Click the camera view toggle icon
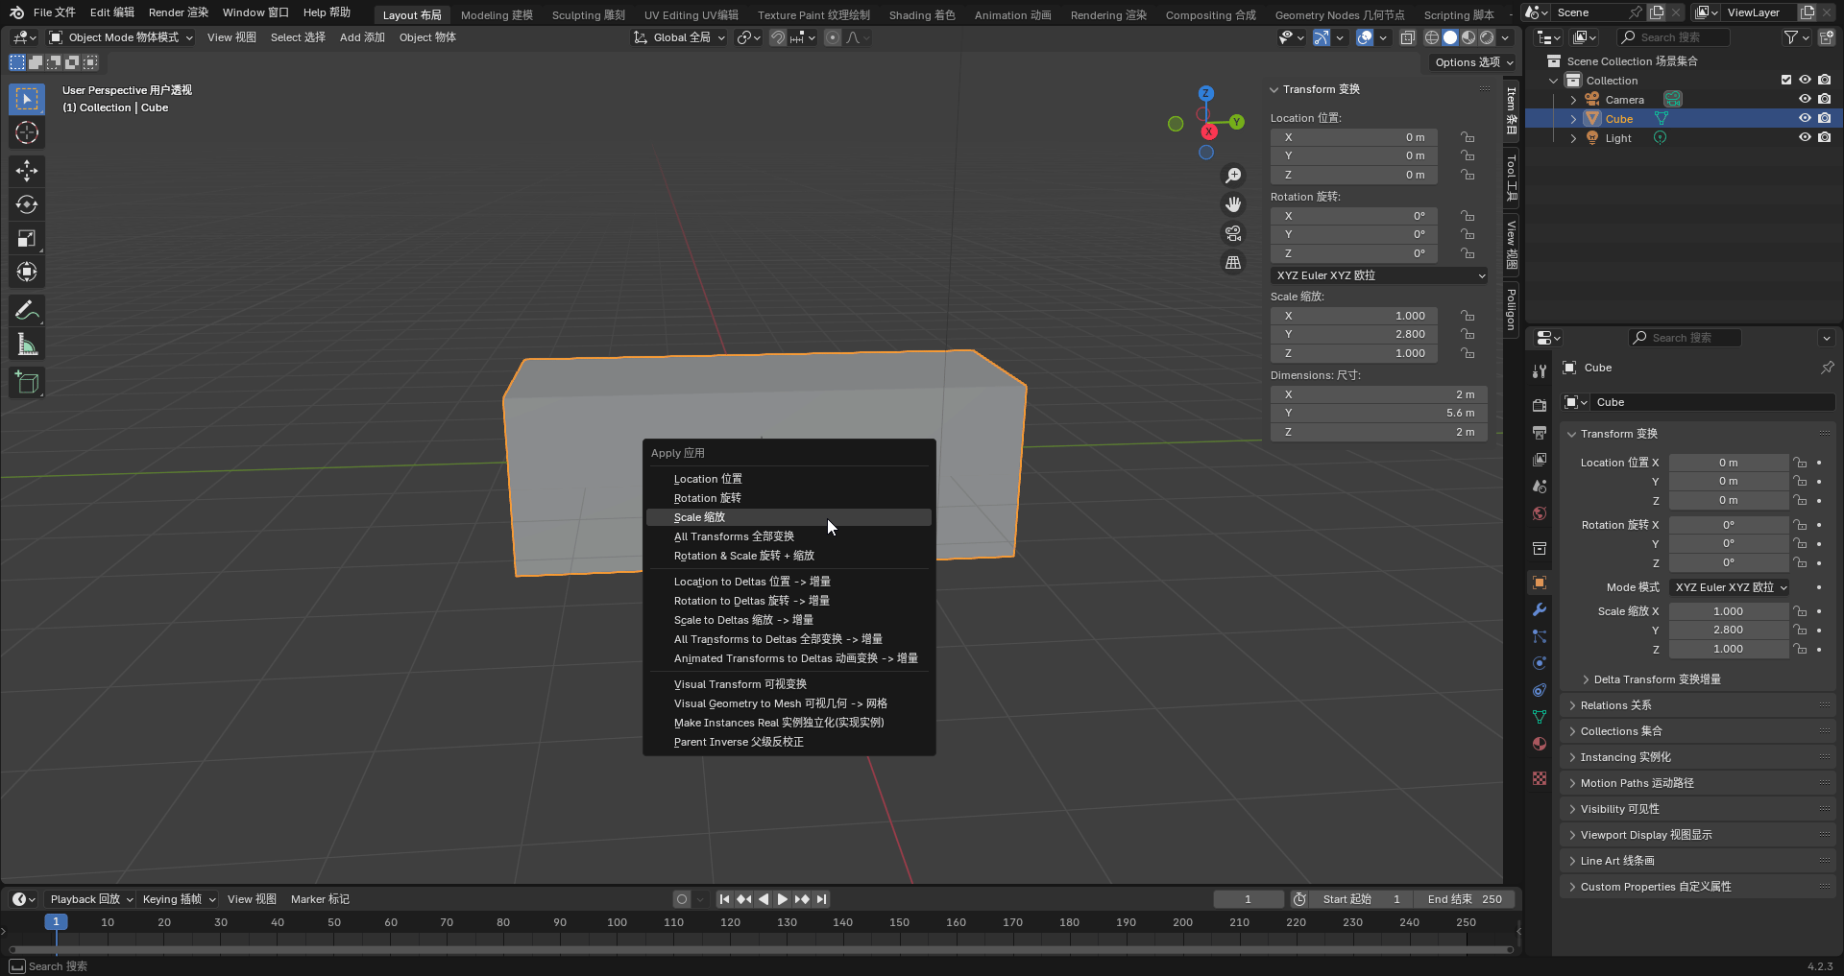 pyautogui.click(x=1233, y=233)
